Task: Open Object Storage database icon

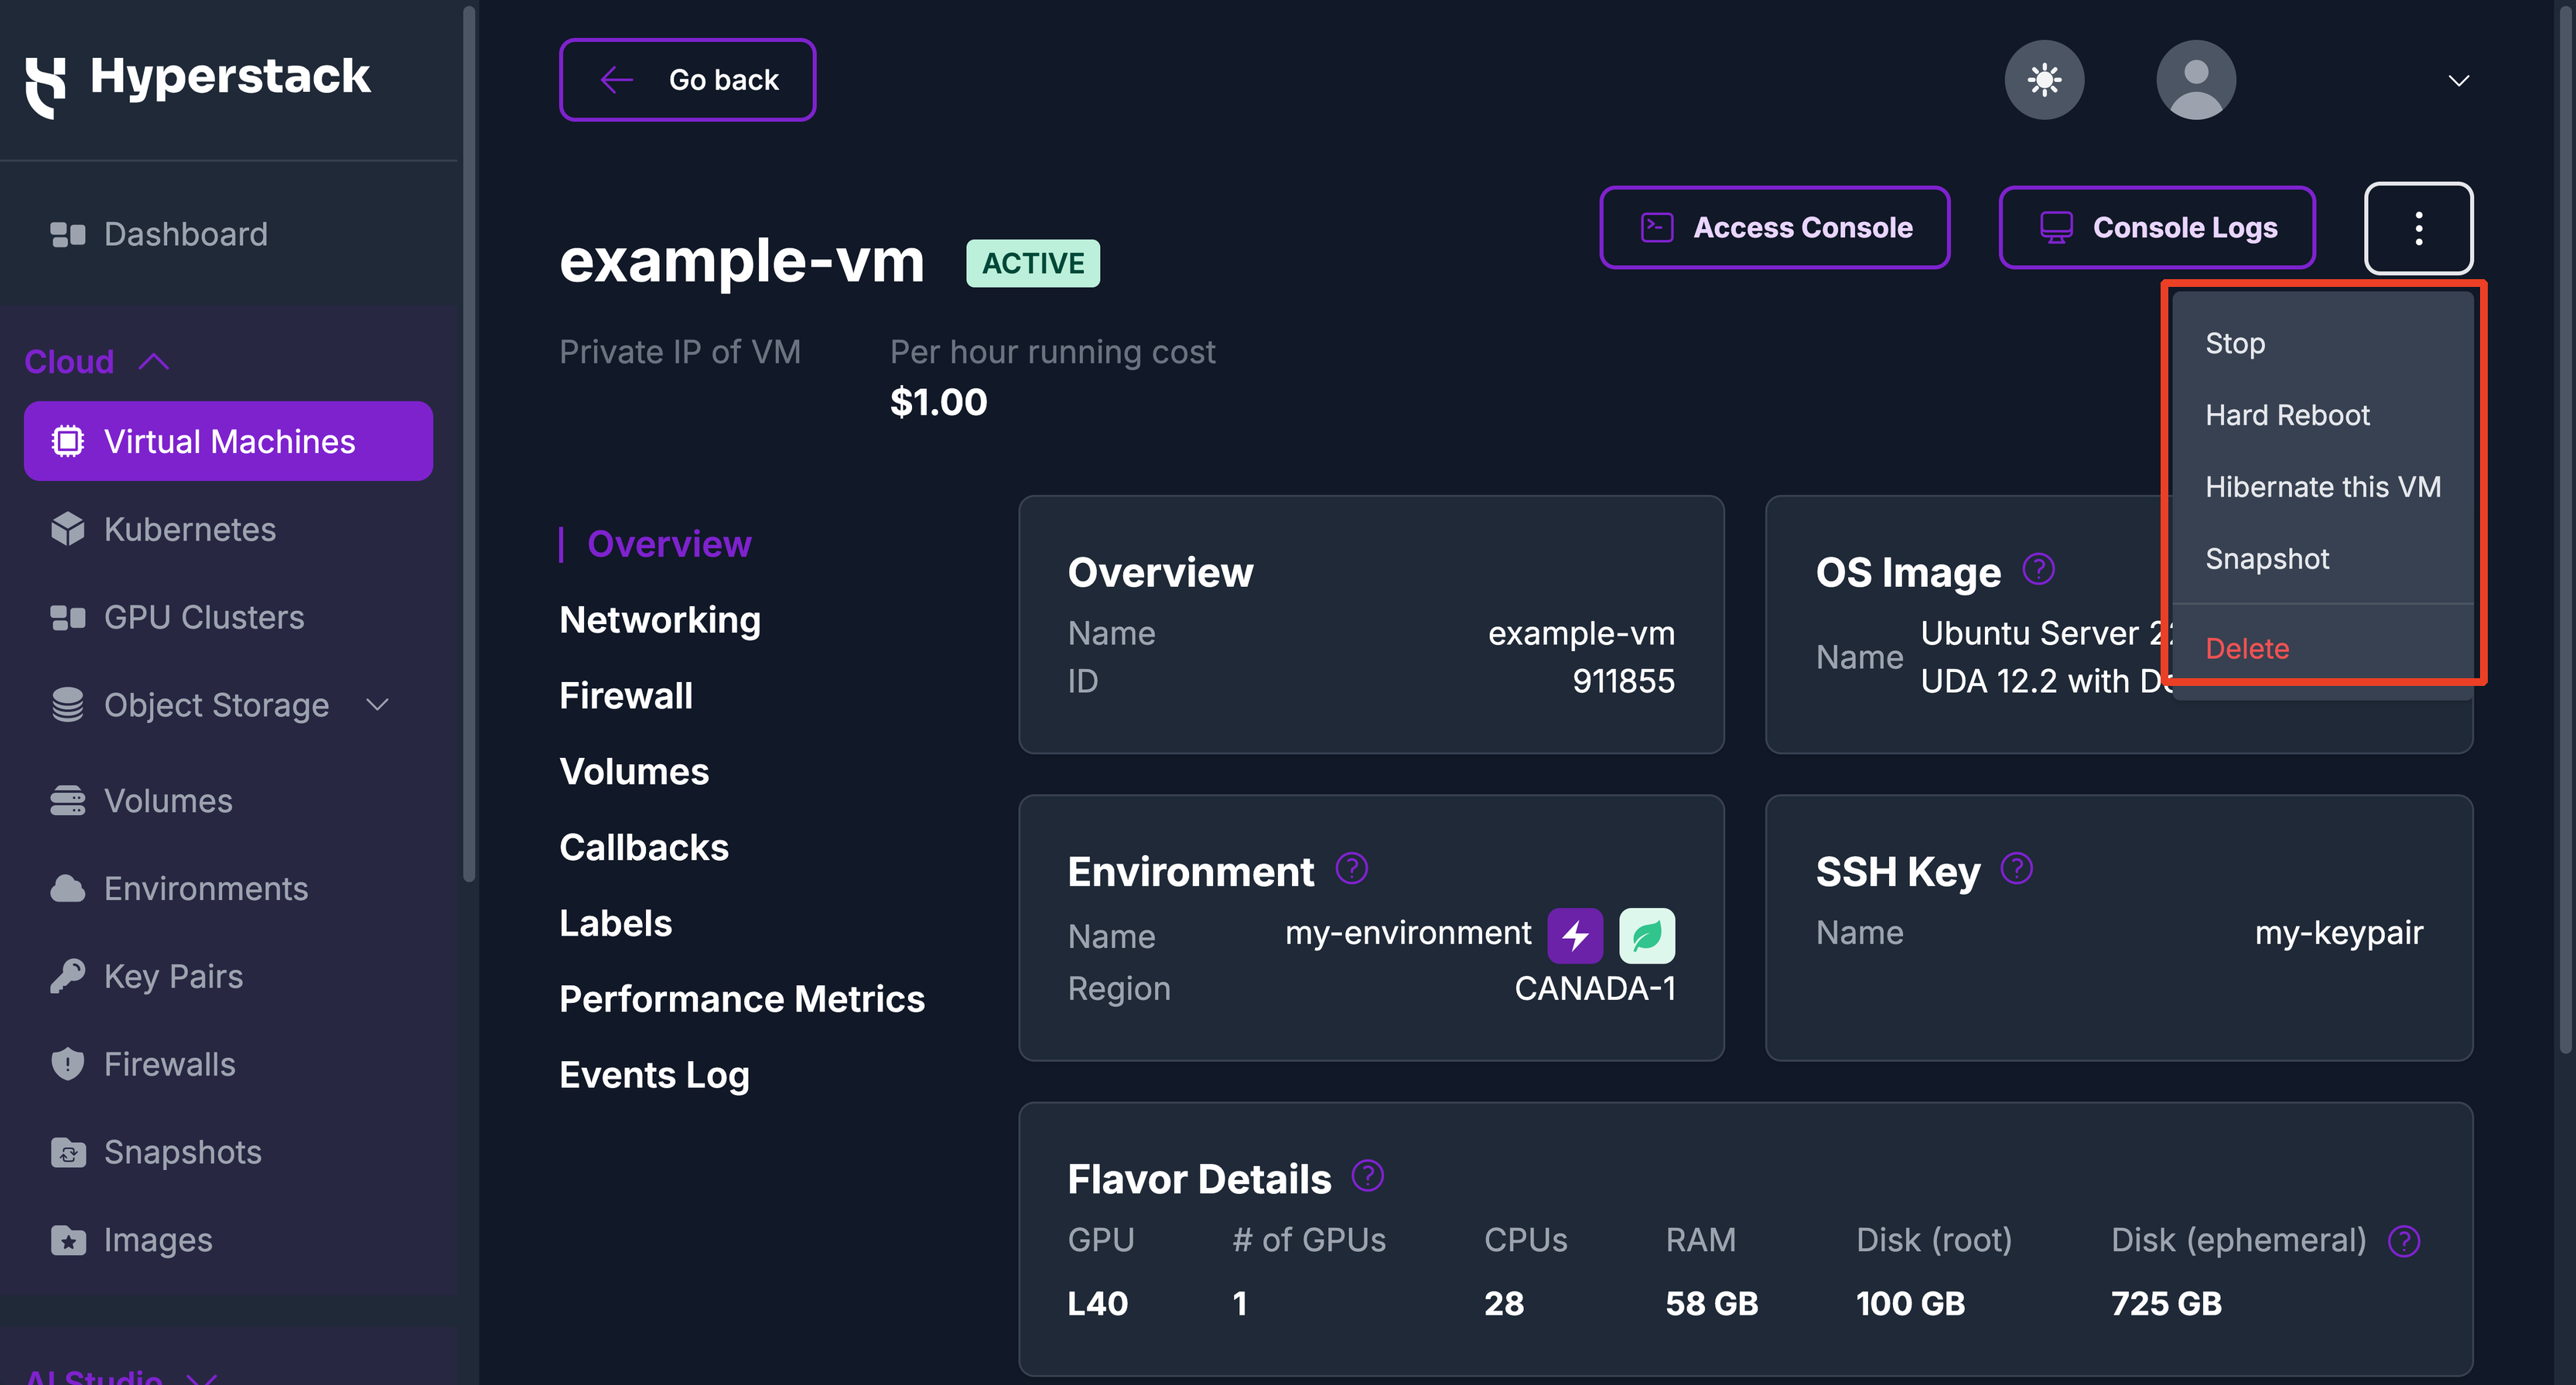Action: [67, 705]
